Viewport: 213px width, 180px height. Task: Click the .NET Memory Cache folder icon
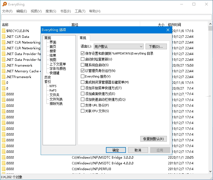[4, 71]
